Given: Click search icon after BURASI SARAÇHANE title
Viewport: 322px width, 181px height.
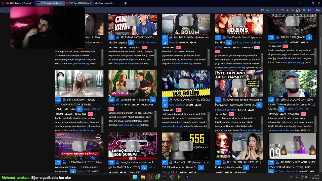Looking at the screenshot, I should coord(309,37).
